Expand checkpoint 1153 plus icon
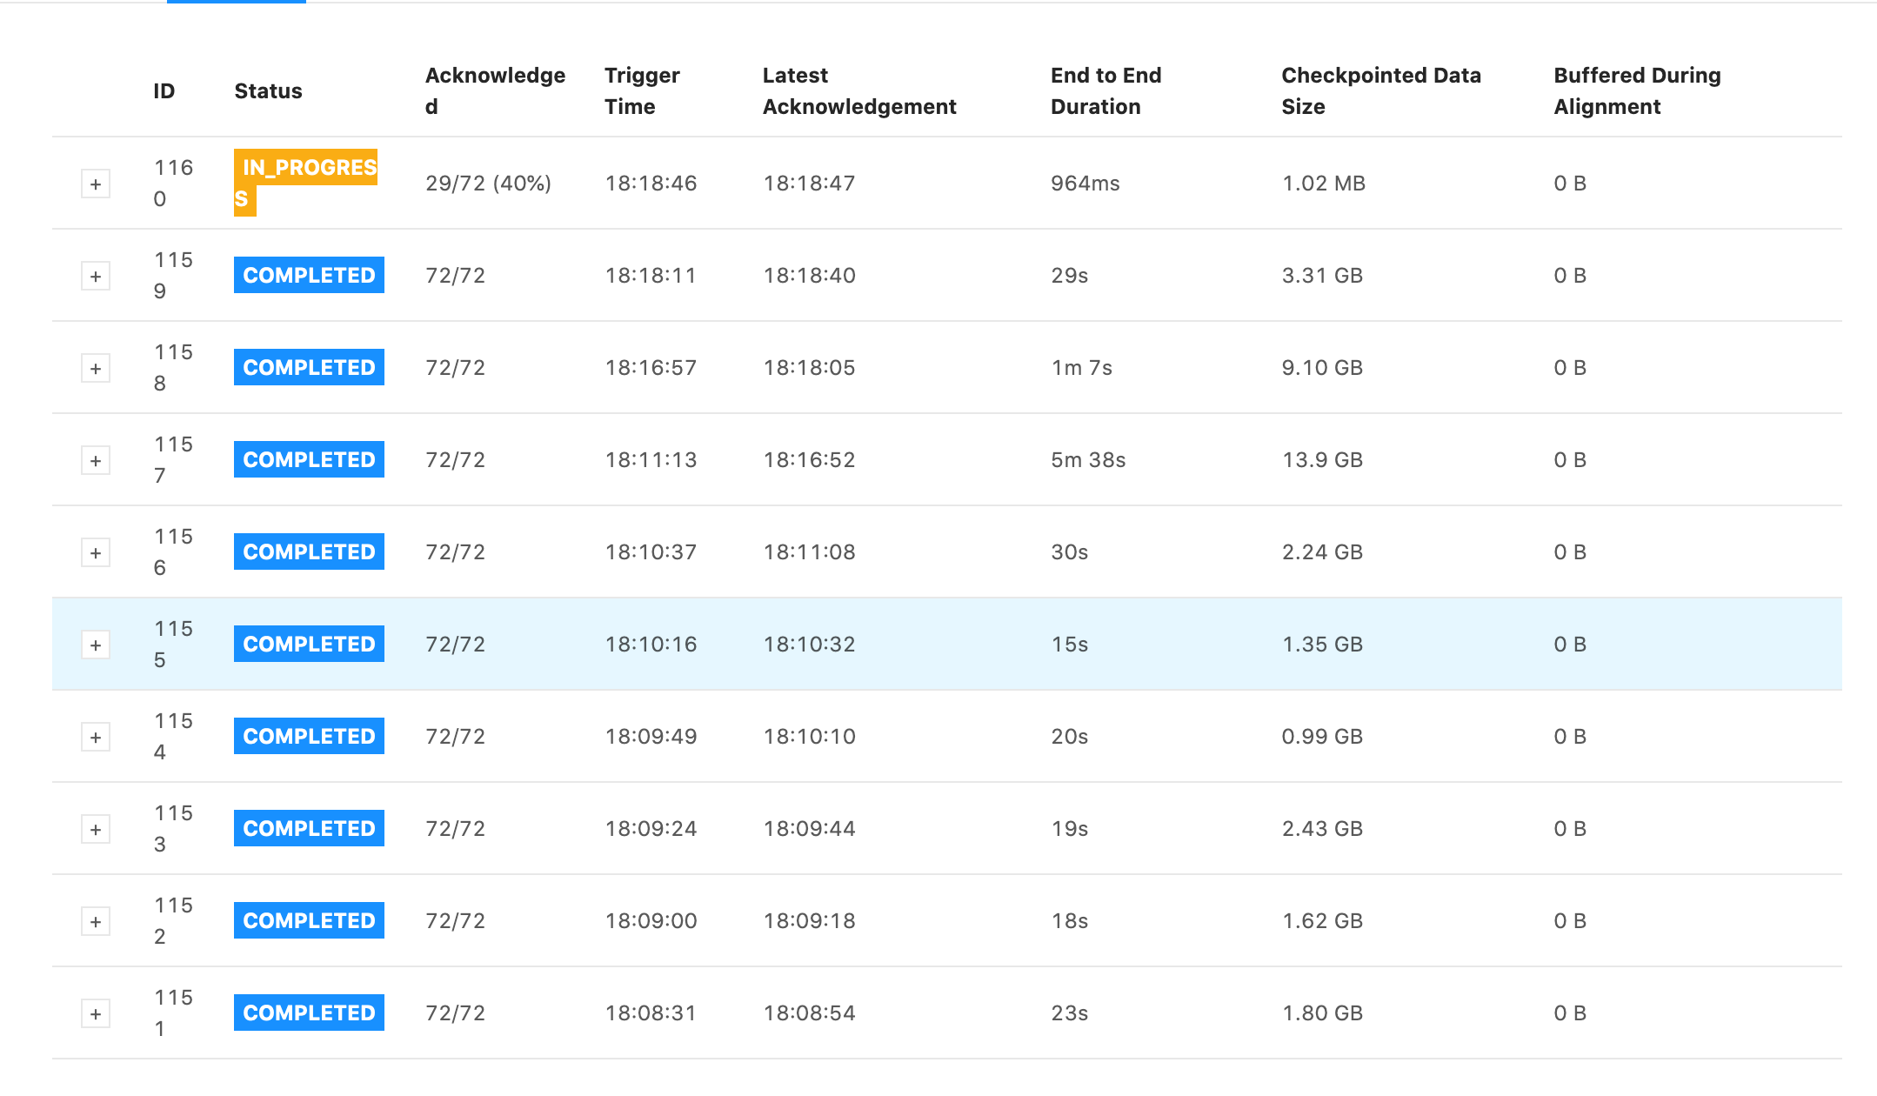This screenshot has width=1877, height=1096. pyautogui.click(x=96, y=830)
